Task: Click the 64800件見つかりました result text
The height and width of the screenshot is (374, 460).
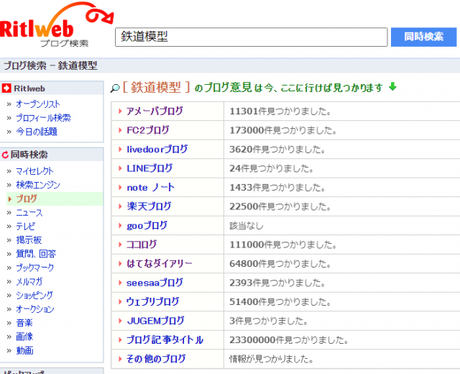Action: tap(280, 264)
